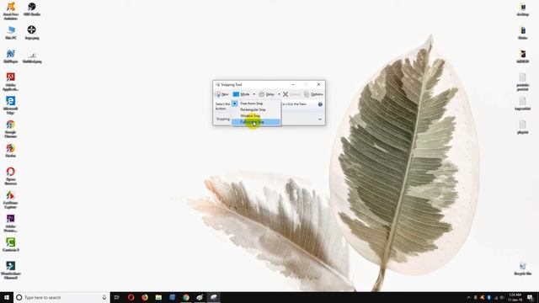Open the Camtasia 9 desktop icon
The width and height of the screenshot is (539, 303).
(11, 245)
